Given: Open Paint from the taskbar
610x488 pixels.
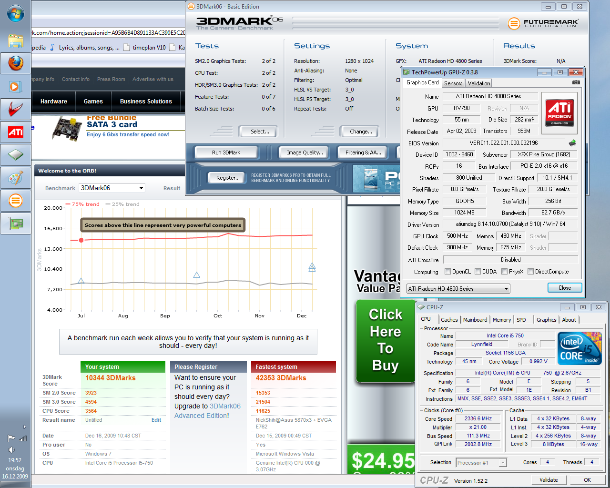Looking at the screenshot, I should (x=15, y=178).
